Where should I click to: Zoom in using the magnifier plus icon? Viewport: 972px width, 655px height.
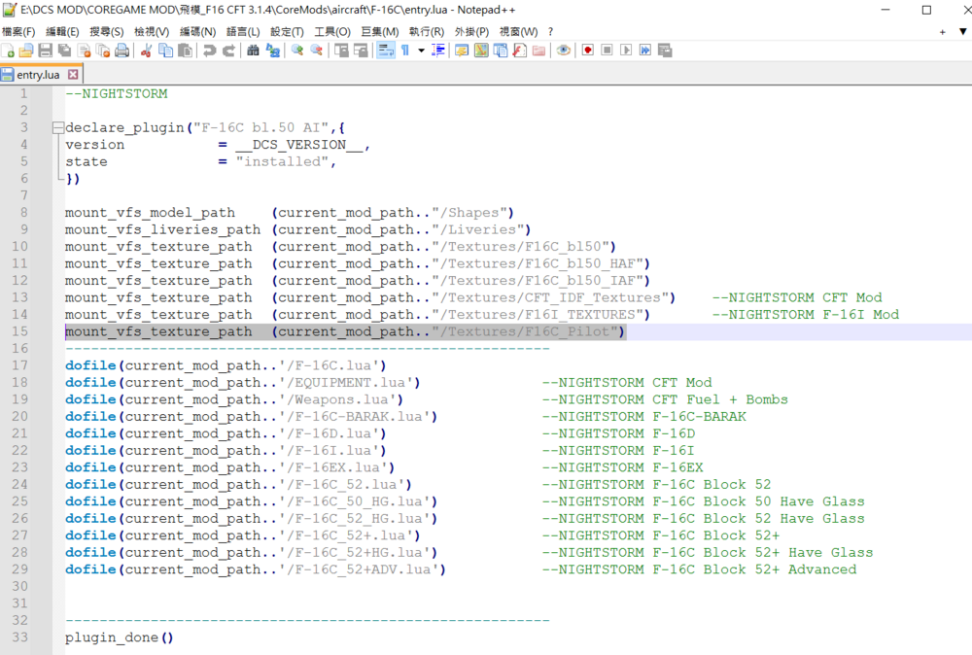point(296,51)
